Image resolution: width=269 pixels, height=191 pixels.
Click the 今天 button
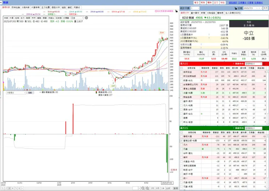click(x=265, y=8)
